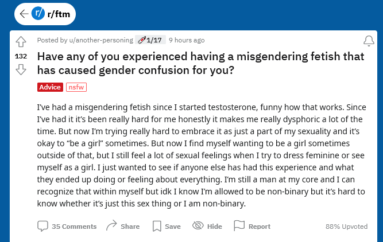Viewport: 383px width, 242px height.
Task: Open the r/ftm subreddit name
Action: point(59,14)
